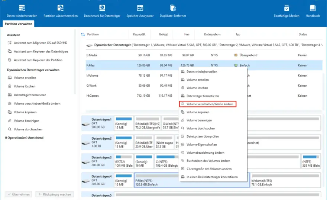Choose Volumebezeichnung ändern in context menu
Image resolution: width=327 pixels, height=200 pixels.
pos(213,153)
